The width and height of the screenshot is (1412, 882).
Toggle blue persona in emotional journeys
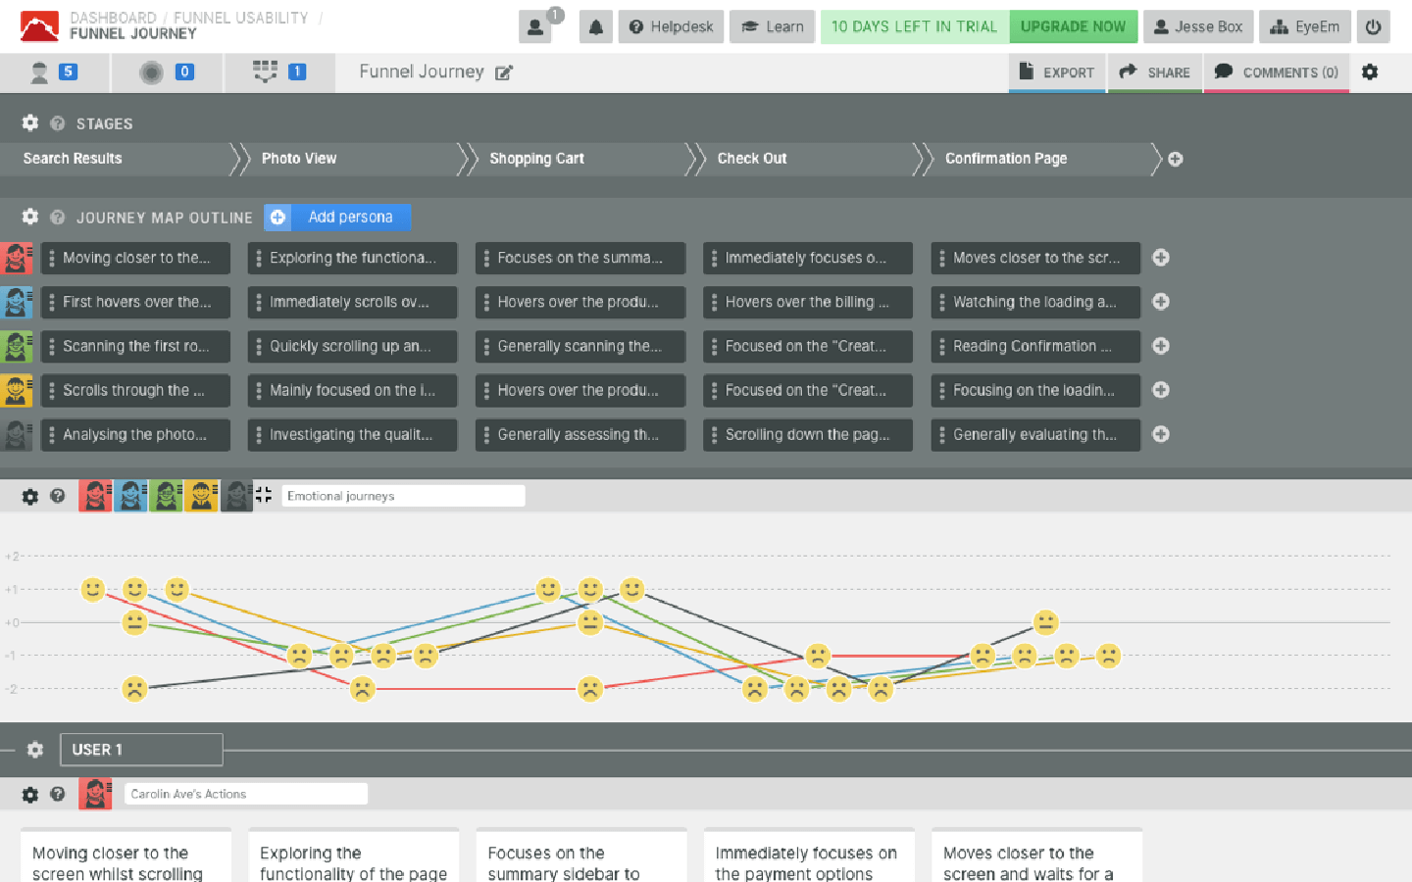(x=130, y=496)
